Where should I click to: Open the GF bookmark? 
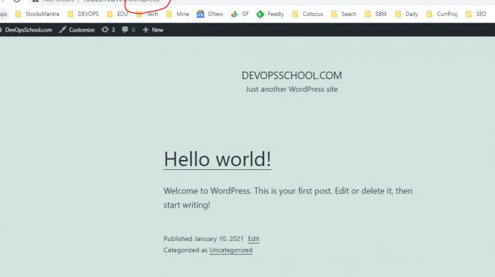point(240,14)
